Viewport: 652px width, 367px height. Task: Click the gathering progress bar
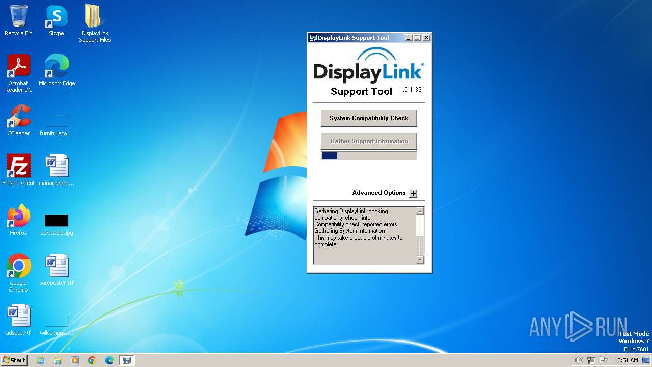[369, 155]
